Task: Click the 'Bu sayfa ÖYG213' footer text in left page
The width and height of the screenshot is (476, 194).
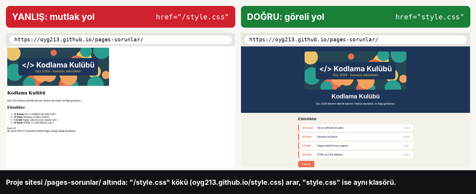Action: (x=41, y=131)
